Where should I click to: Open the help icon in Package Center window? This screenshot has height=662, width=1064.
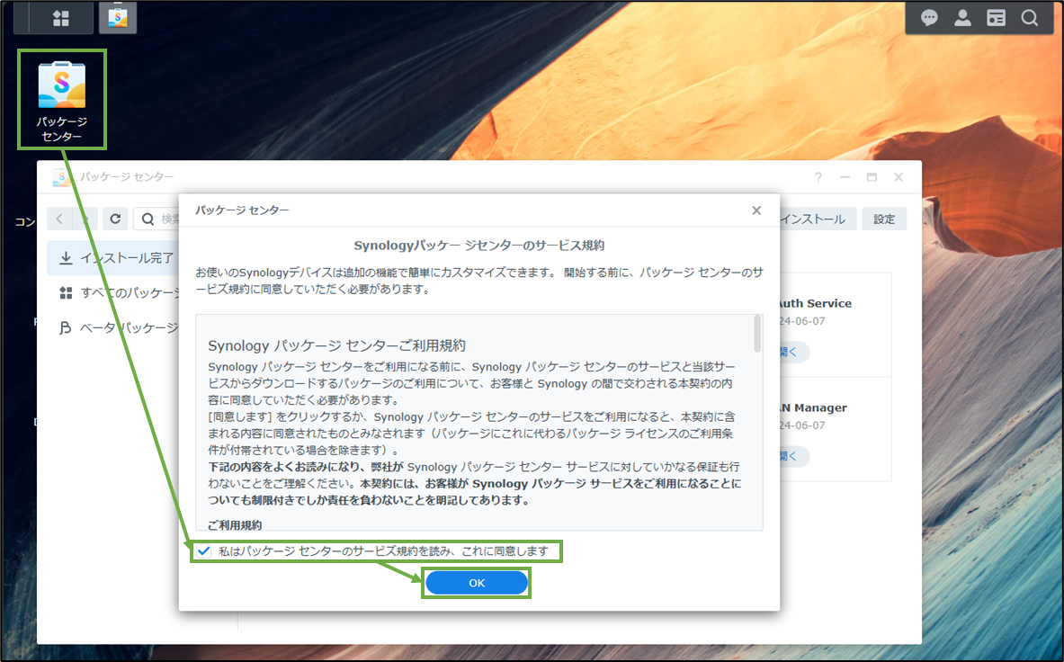[x=818, y=177]
